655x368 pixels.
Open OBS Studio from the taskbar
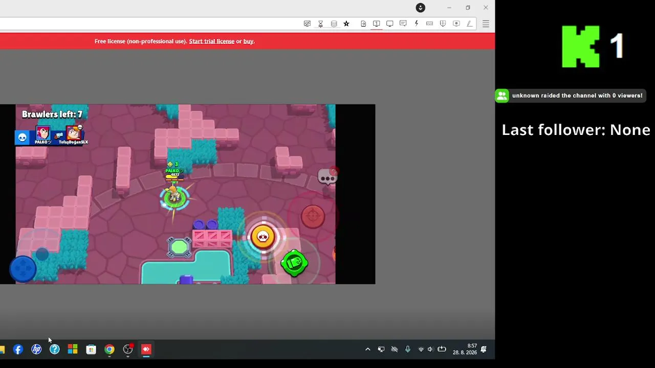(128, 350)
